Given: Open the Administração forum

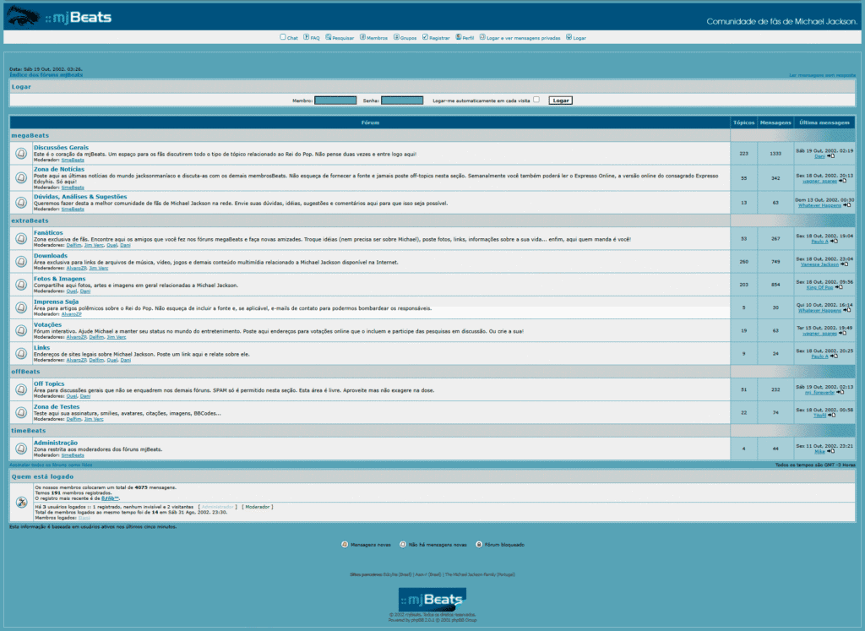Looking at the screenshot, I should pos(56,443).
